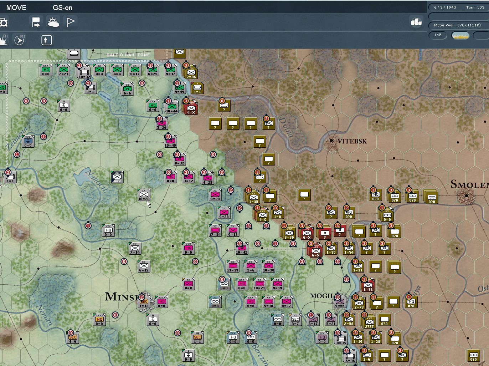
Task: Open the victory podium icon
Action: [x=416, y=22]
